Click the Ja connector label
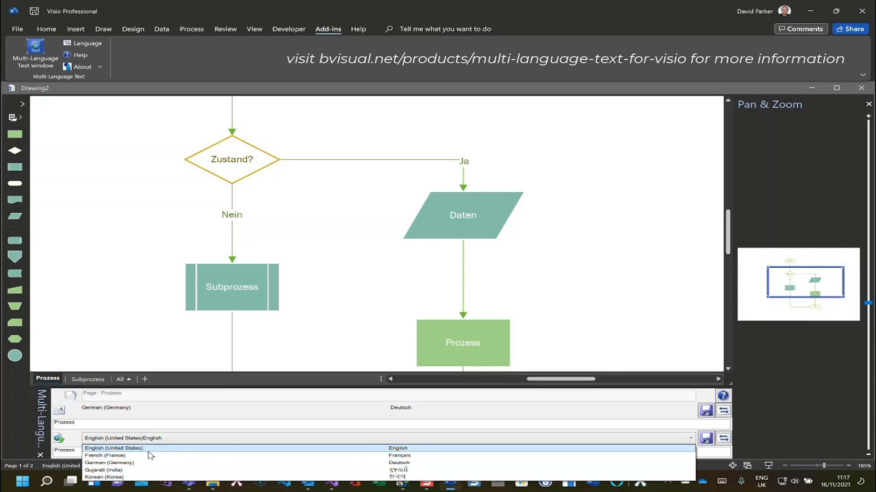Viewport: 876px width, 492px height. [x=464, y=161]
